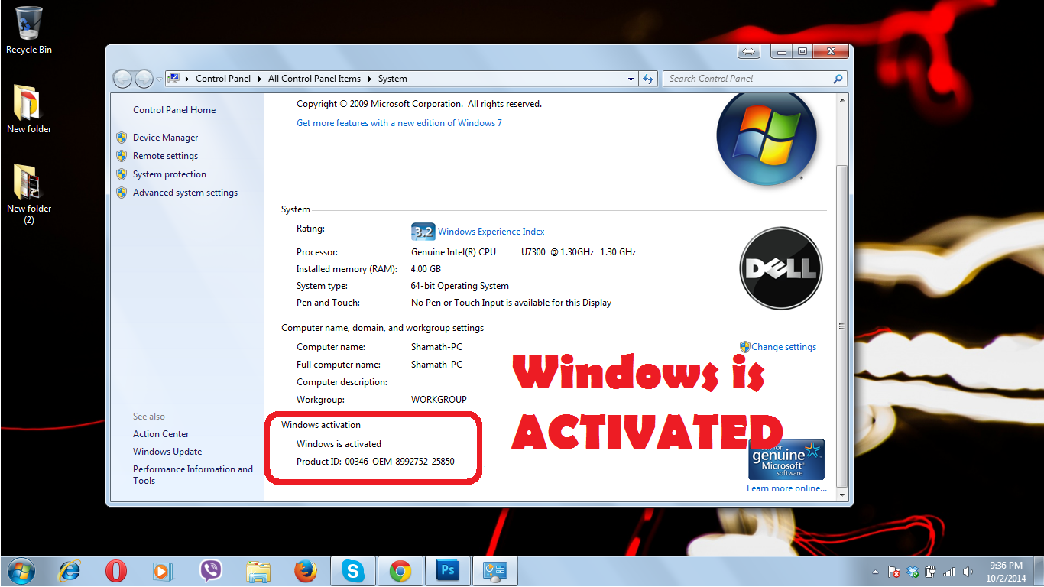Open Windows Explorer from taskbar

(258, 571)
